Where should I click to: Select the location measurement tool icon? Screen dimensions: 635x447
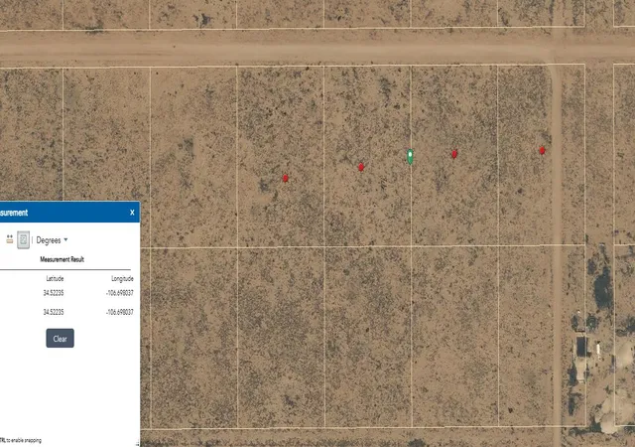click(23, 239)
